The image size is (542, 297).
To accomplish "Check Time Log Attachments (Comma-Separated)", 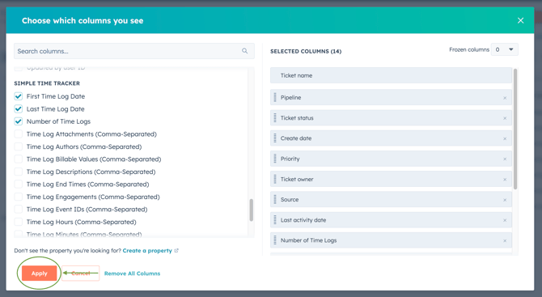I will click(19, 134).
